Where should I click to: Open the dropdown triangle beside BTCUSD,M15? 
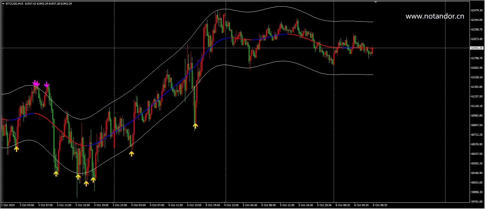[3, 4]
